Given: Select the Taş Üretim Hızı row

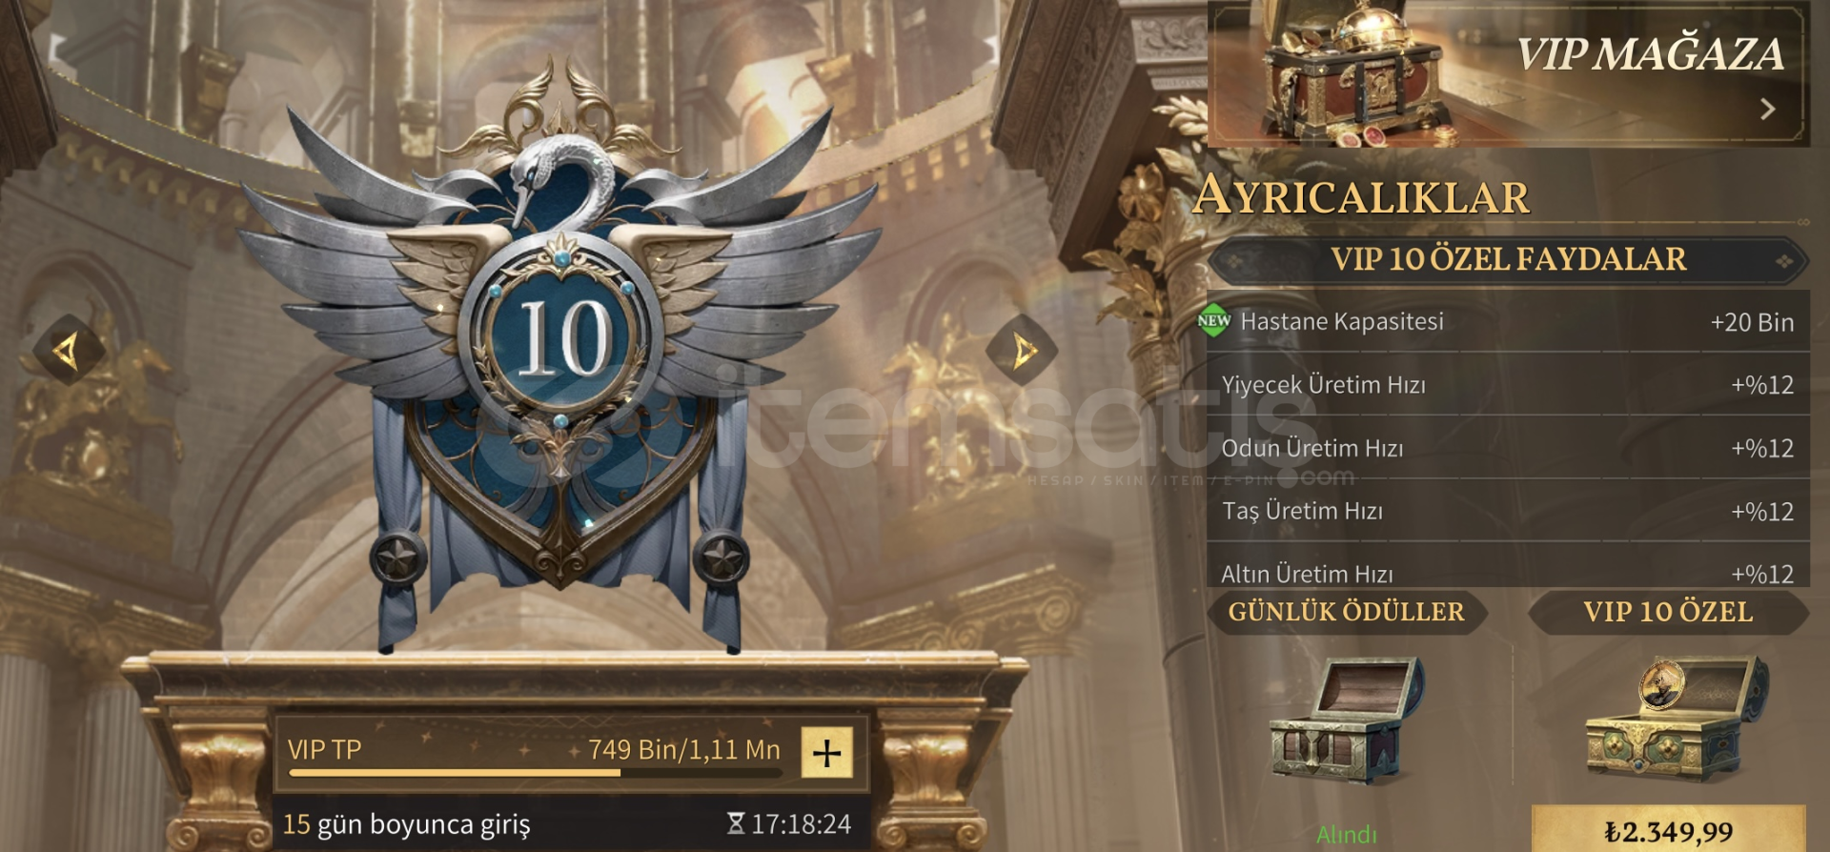Looking at the screenshot, I should click(1508, 510).
